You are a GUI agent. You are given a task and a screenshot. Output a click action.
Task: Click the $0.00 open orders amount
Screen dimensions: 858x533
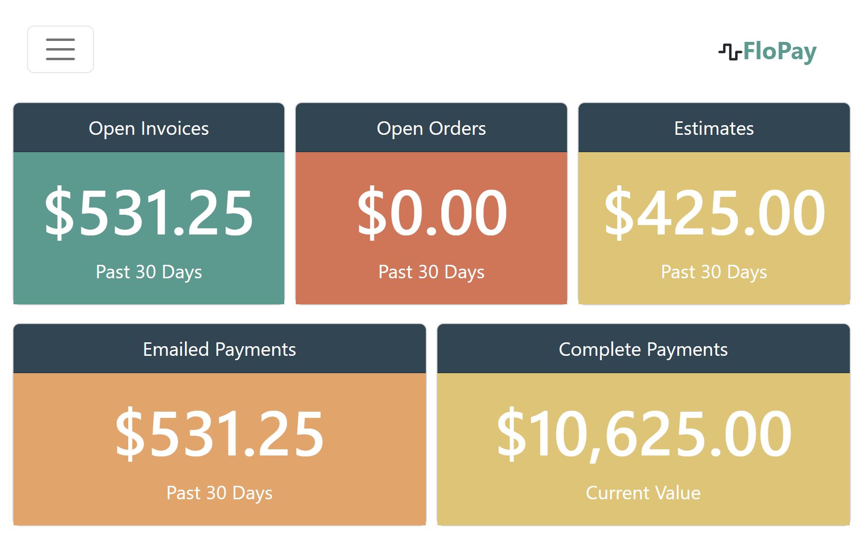432,212
